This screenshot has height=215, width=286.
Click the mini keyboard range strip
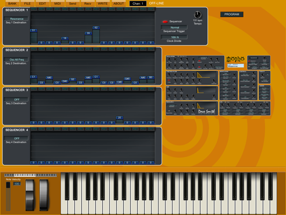[x=31, y=175]
